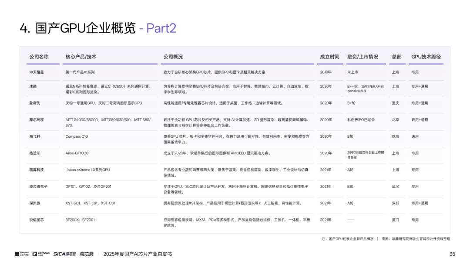
Task: Click 深圳 headquarters cell
Action: tap(395, 203)
